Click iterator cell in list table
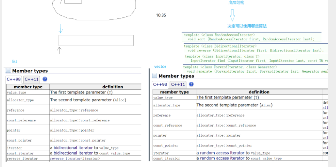The height and width of the screenshot is (167, 336). tap(28, 148)
